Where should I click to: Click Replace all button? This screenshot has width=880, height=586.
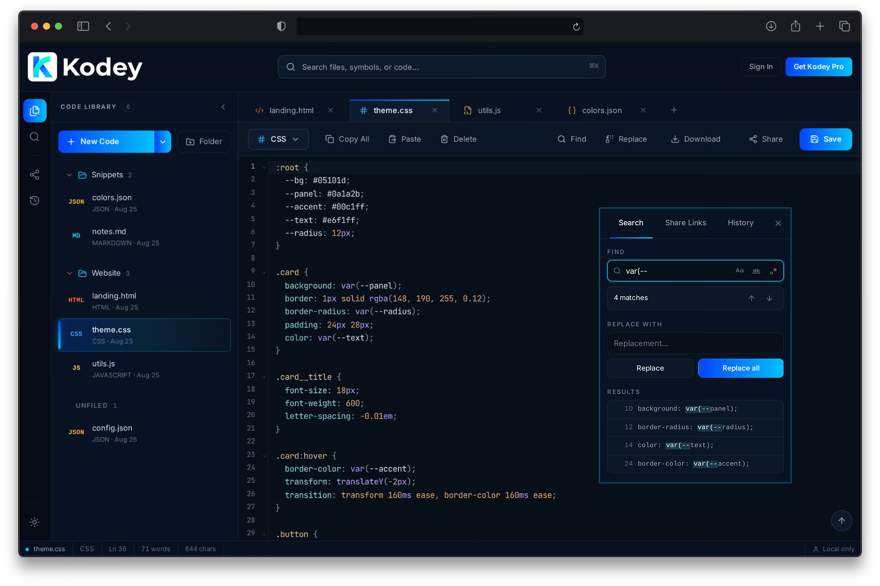click(741, 368)
